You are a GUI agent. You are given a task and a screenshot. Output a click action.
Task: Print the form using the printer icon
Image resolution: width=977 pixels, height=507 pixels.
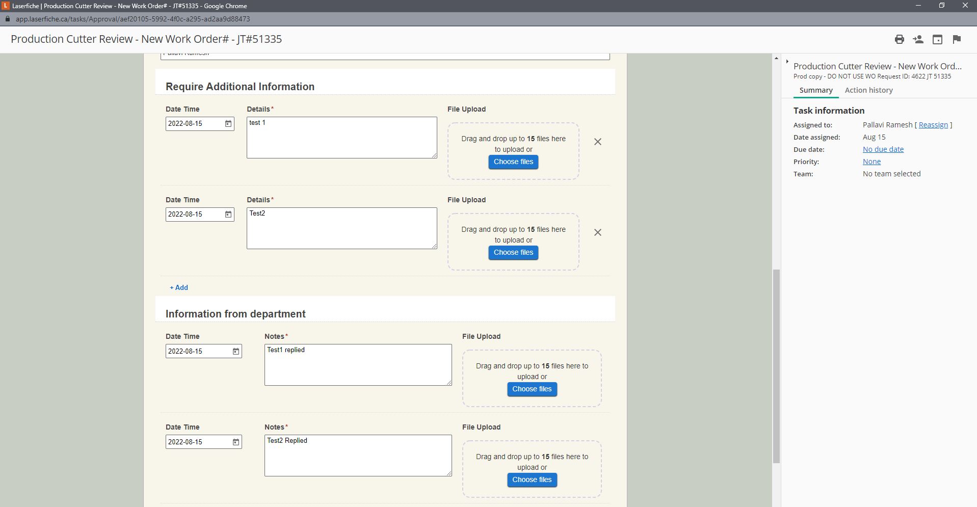900,39
